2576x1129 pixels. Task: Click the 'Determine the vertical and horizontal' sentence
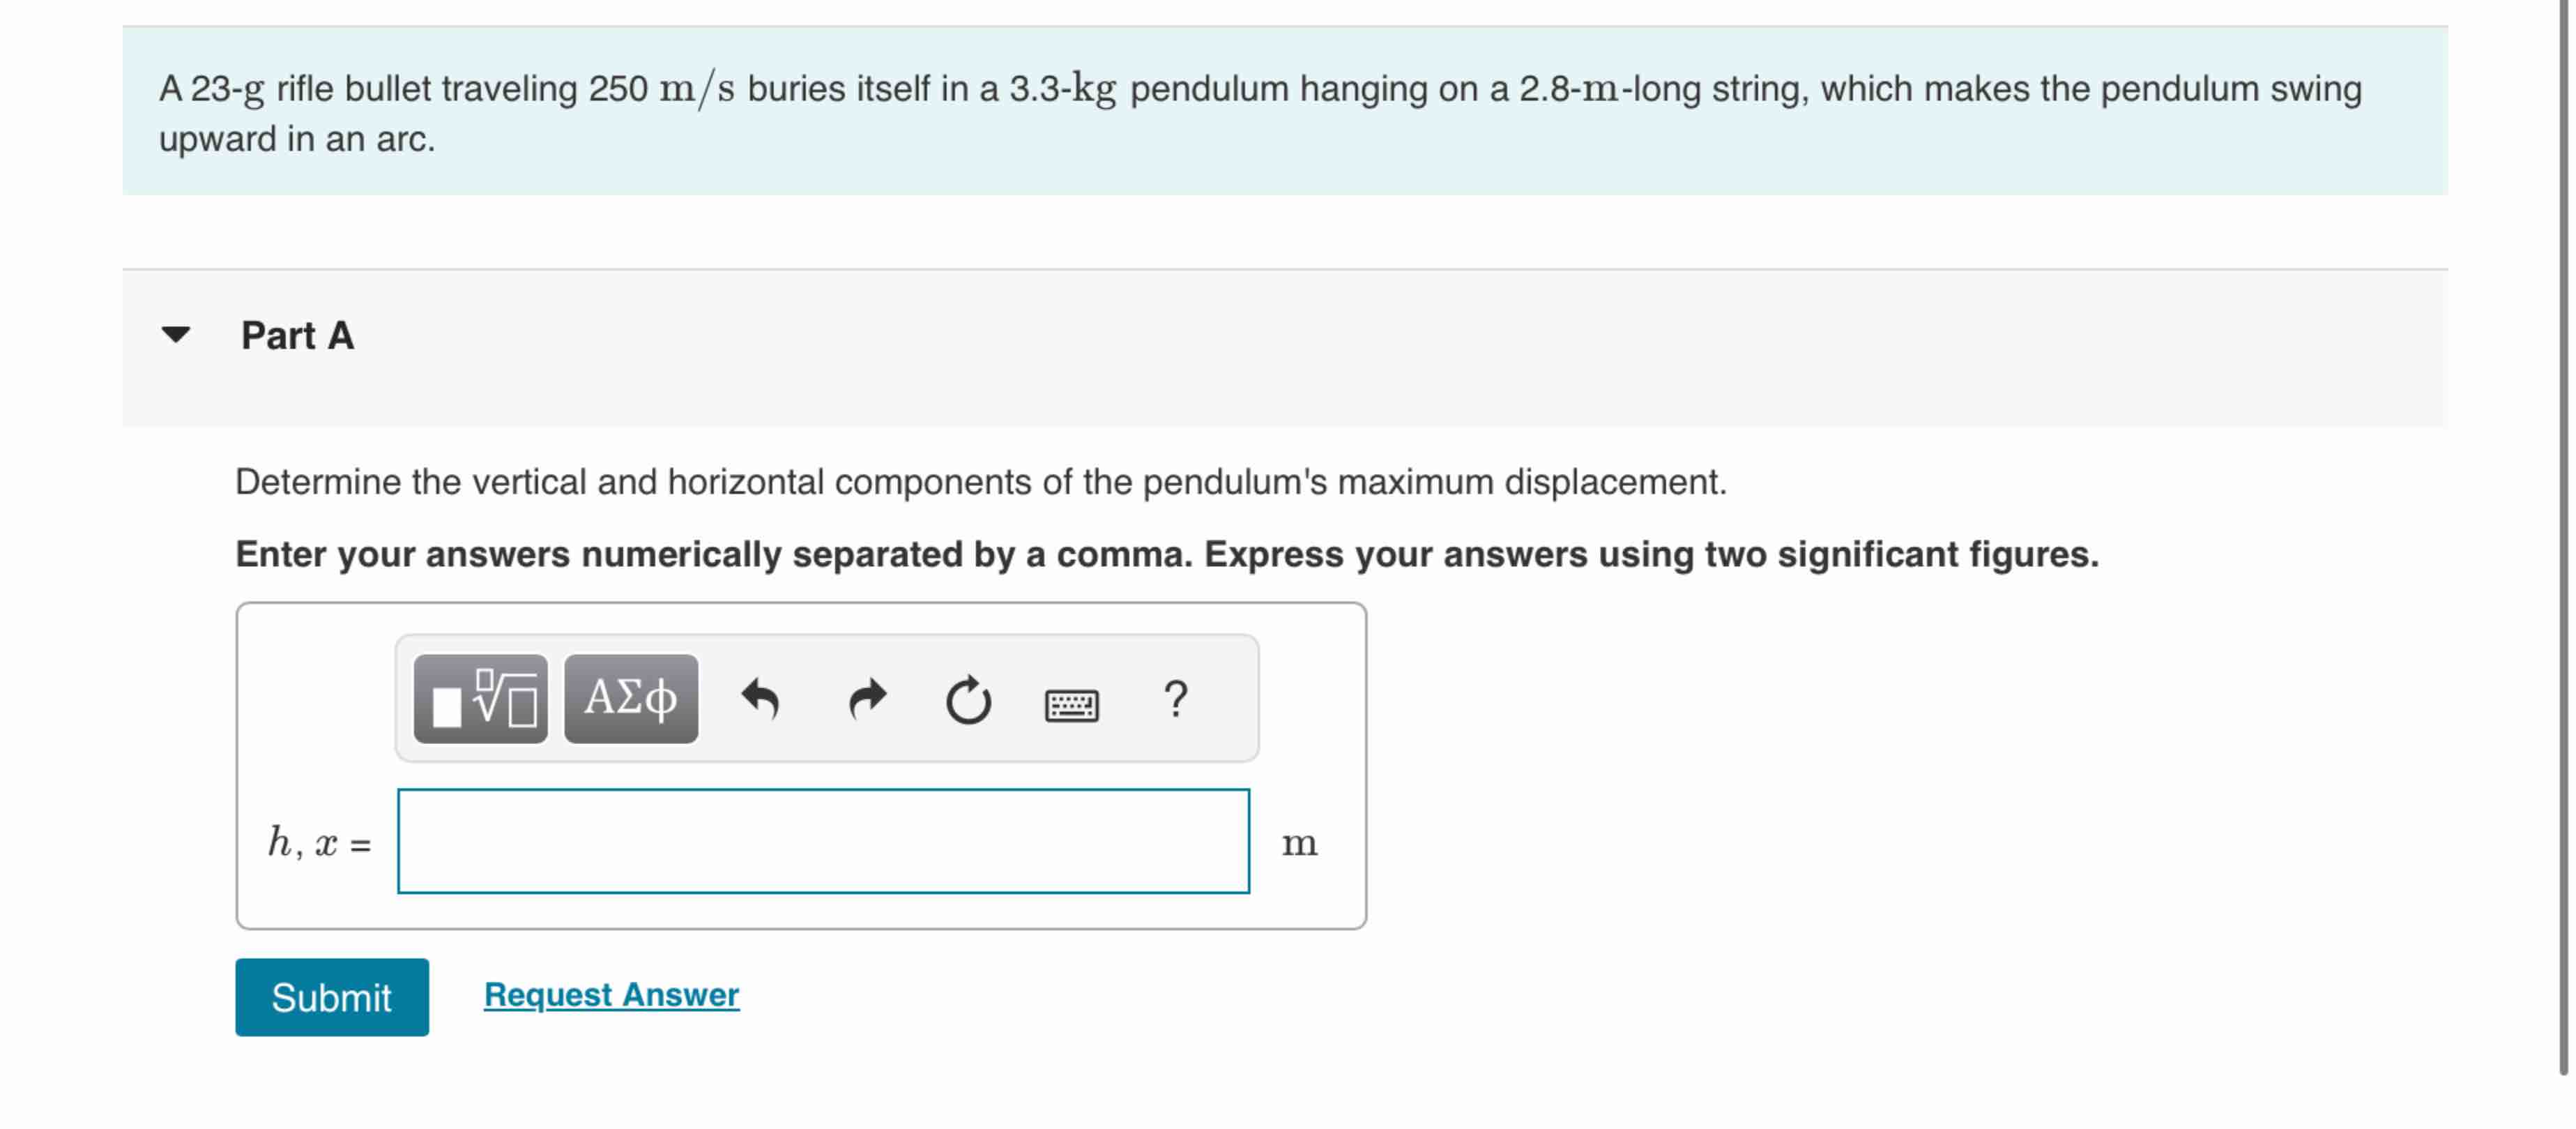(x=980, y=482)
